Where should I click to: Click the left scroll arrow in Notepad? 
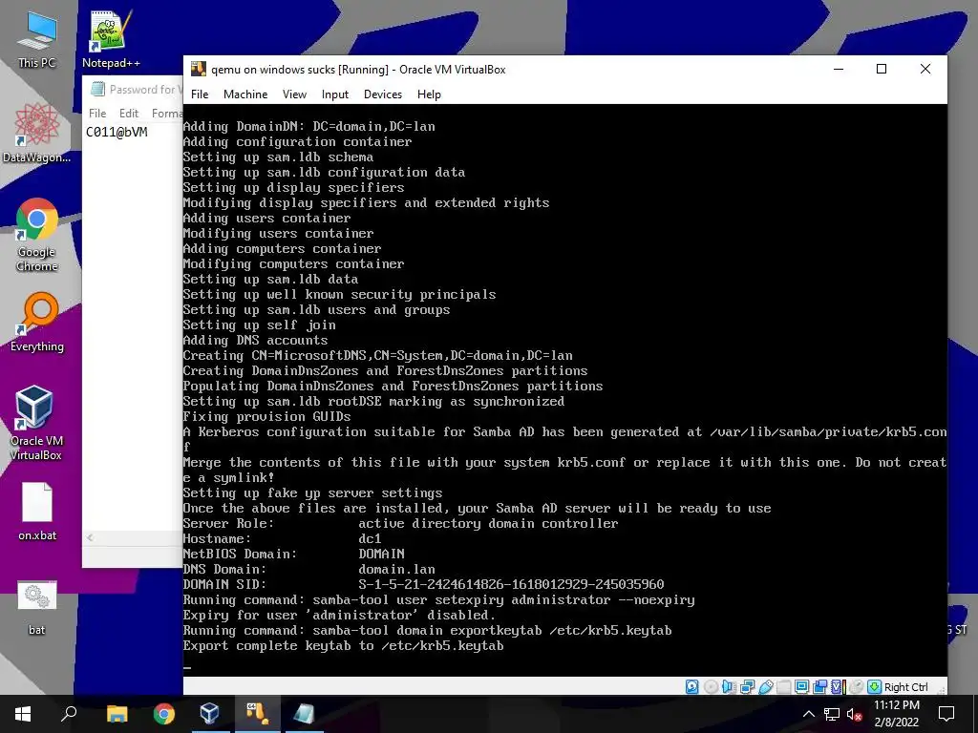click(x=90, y=537)
